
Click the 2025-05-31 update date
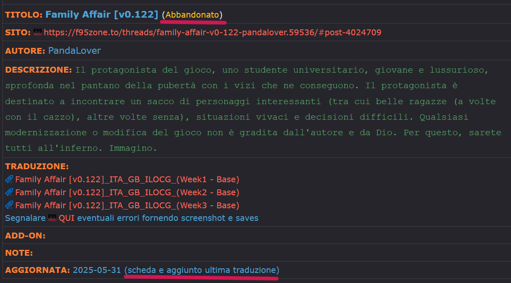coord(97,270)
